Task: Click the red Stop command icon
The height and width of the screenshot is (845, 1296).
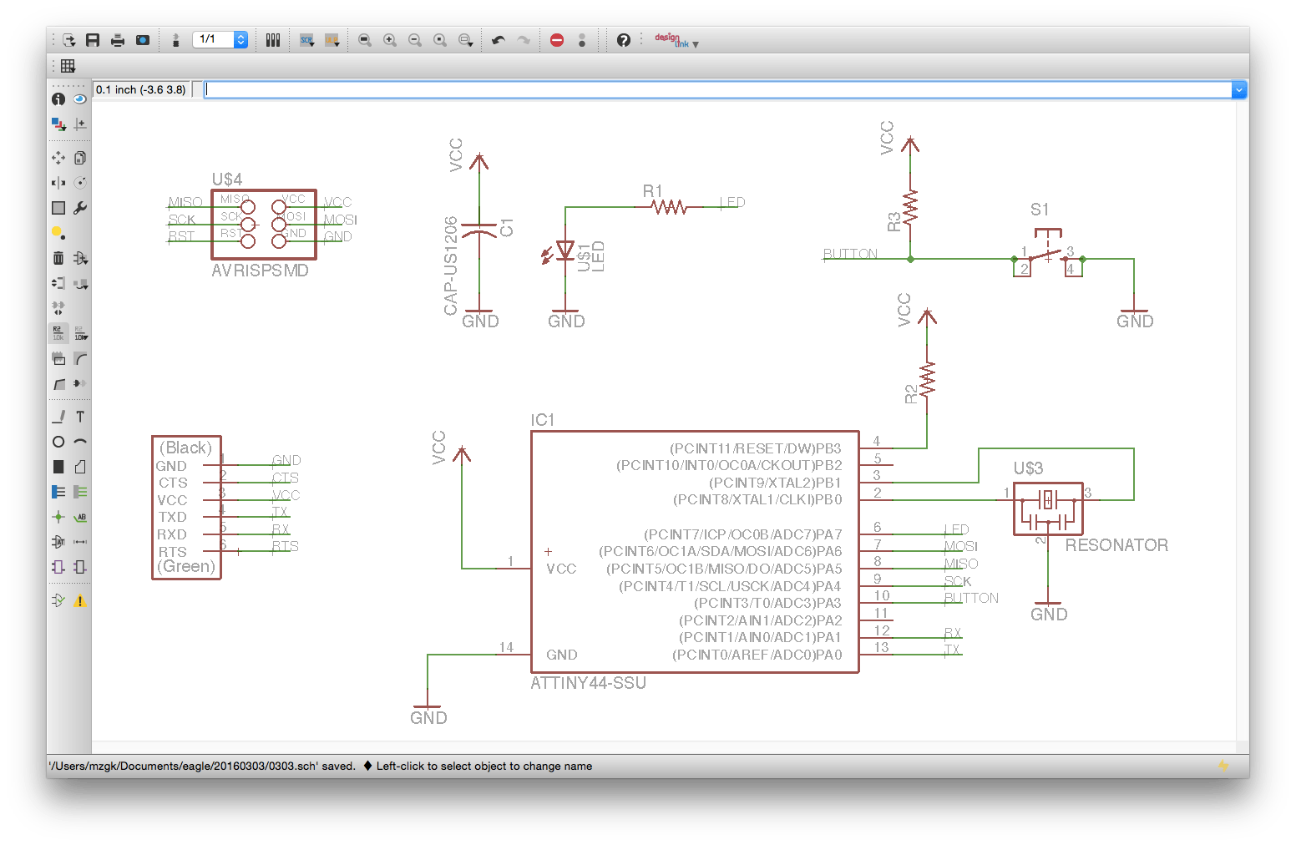Action: click(557, 40)
